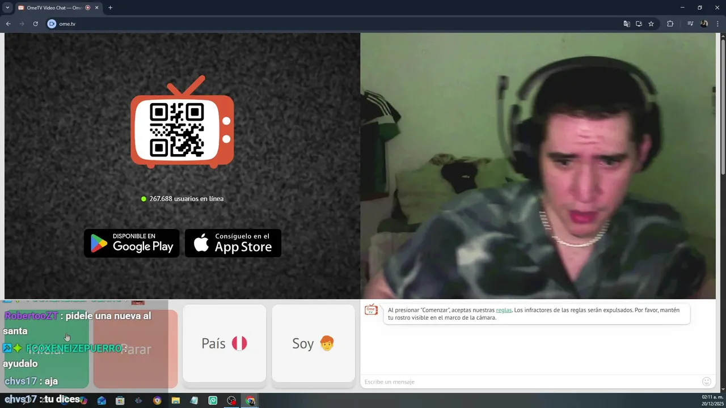
Task: Open the País country selector
Action: tap(224, 343)
